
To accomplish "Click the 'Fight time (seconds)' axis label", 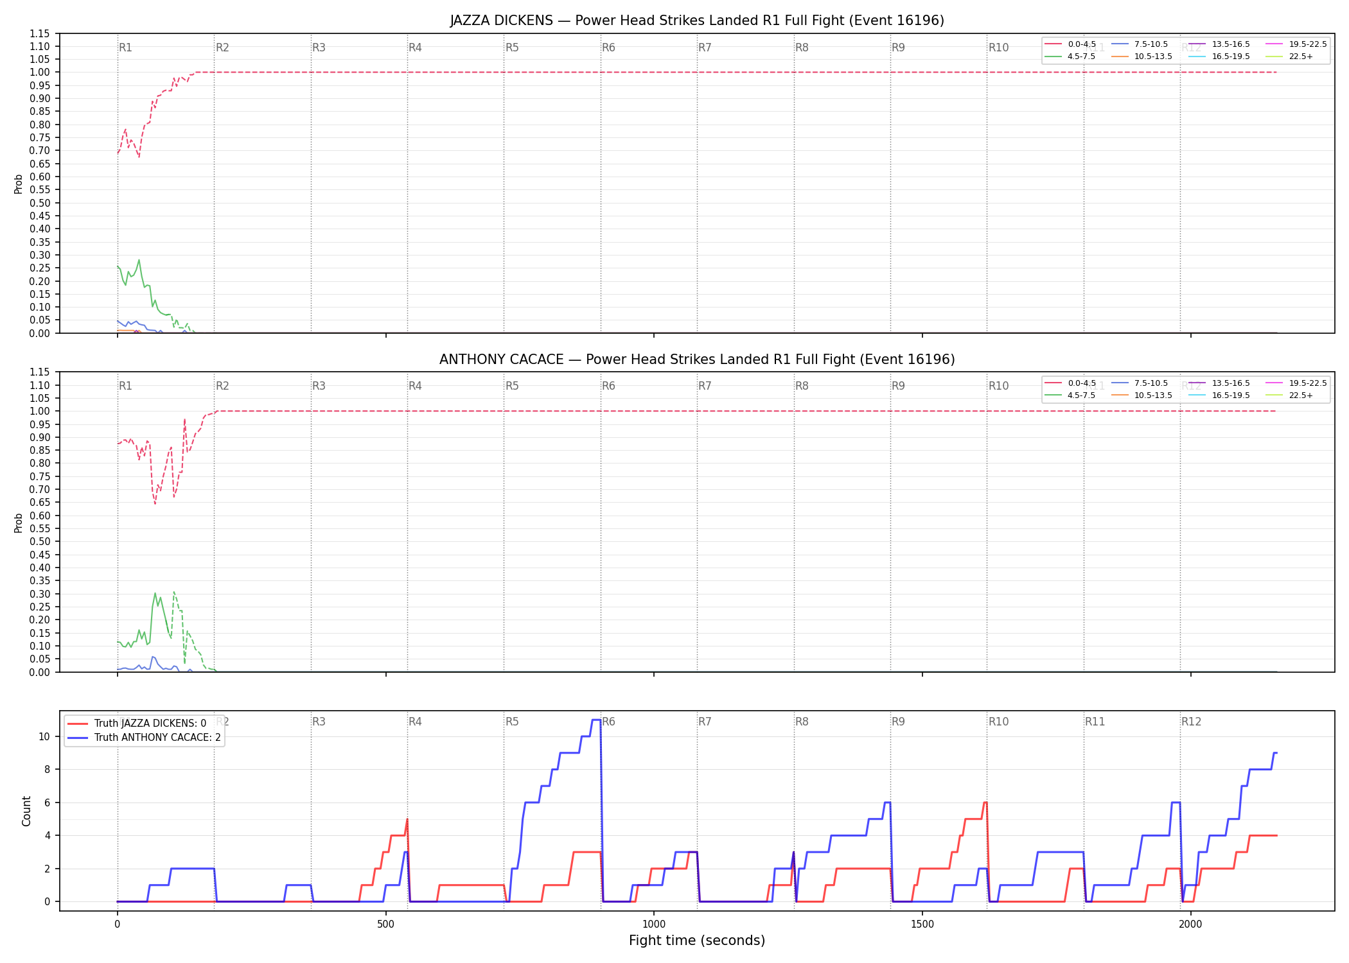I will coord(697,941).
